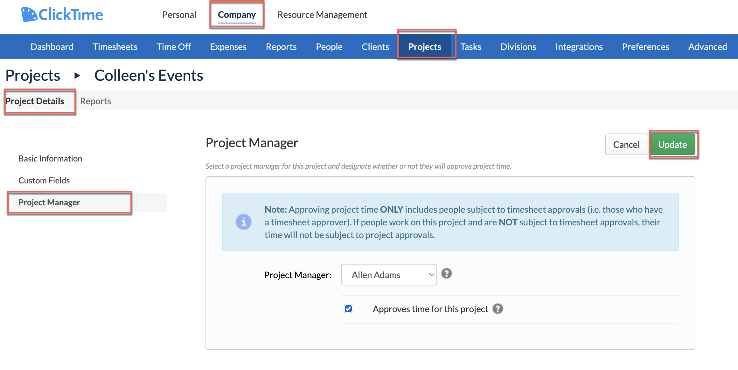Go to the Preferences section
Screen dimensions: 738x370
[645, 46]
